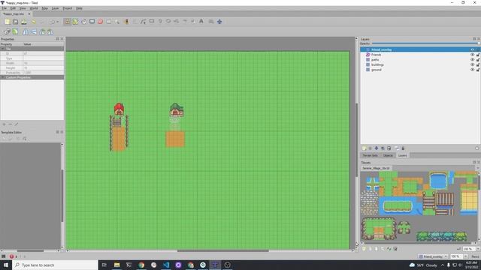Pick the blue pond tile in tileset
This screenshot has width=481, height=270.
[x=438, y=181]
